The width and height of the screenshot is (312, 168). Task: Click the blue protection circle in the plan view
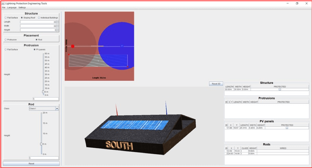click(116, 46)
